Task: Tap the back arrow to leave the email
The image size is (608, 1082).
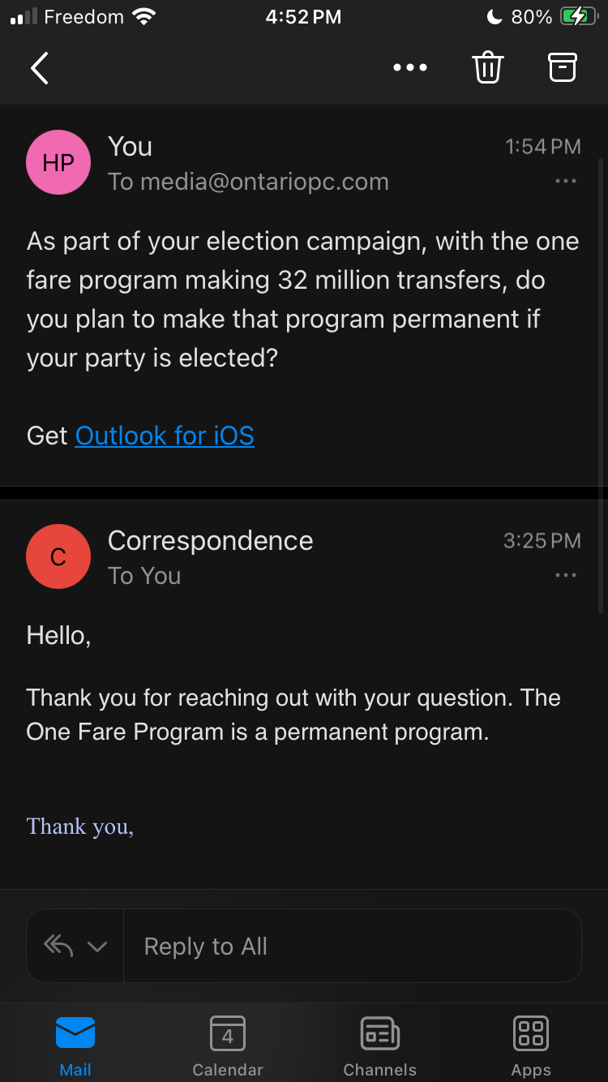Action: pyautogui.click(x=40, y=68)
